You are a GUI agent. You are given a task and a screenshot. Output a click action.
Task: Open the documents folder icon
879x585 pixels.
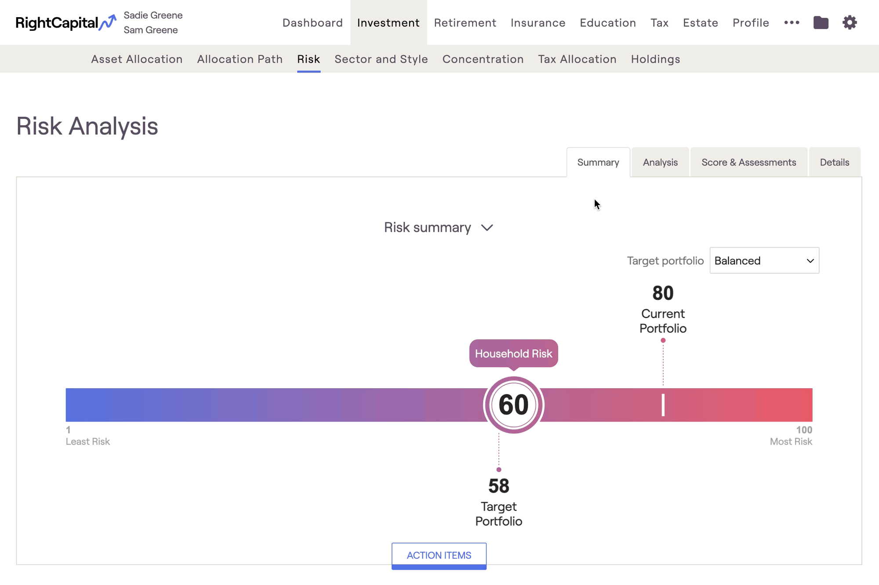pyautogui.click(x=821, y=22)
